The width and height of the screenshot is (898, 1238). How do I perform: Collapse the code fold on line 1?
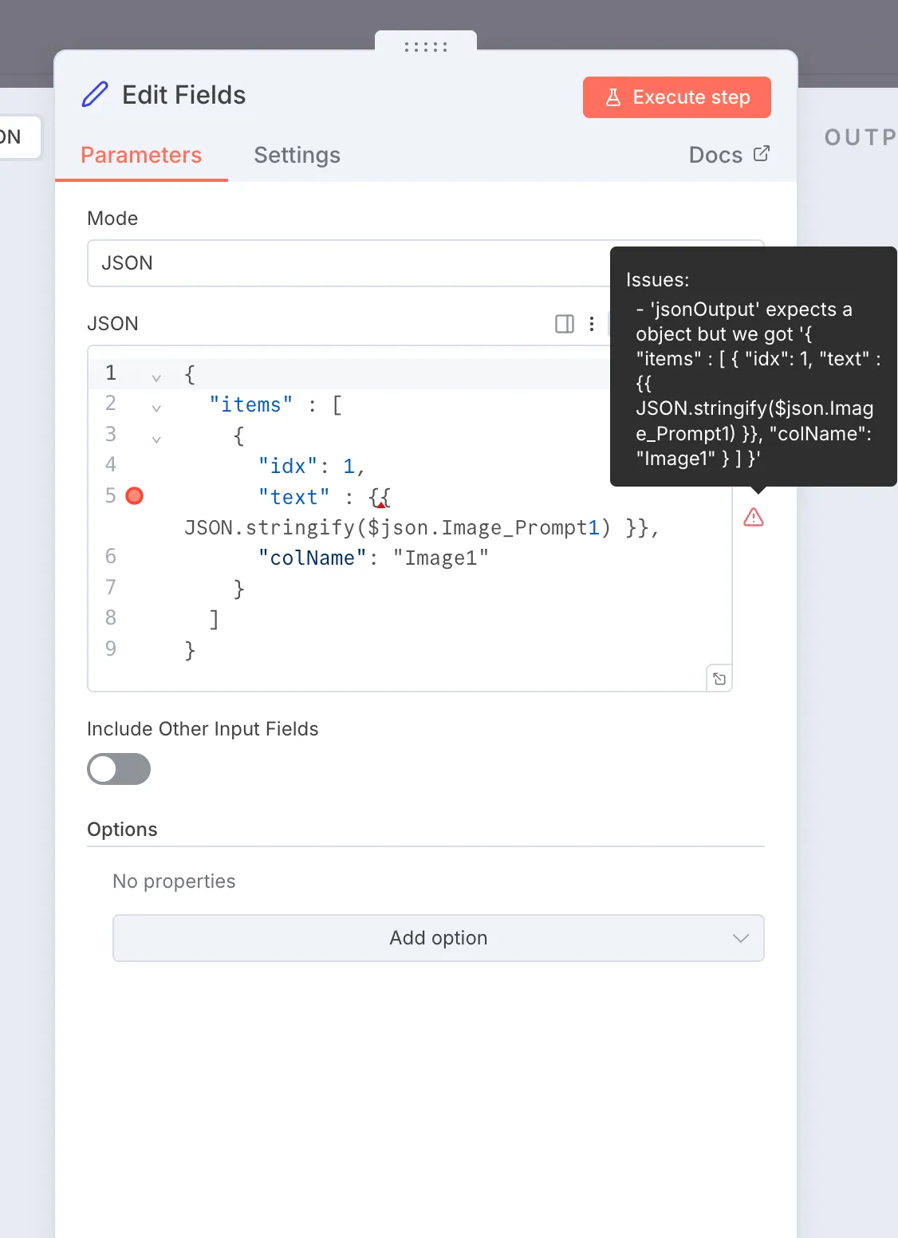[156, 377]
